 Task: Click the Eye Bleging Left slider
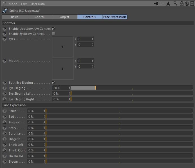(x=132, y=93)
